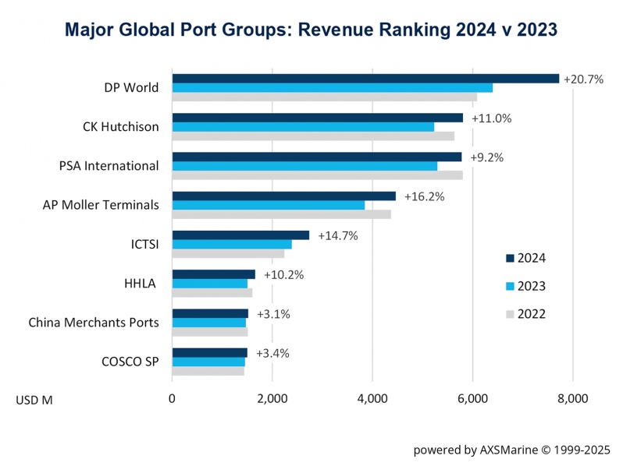This screenshot has height=466, width=623.
Task: Click the 2022 legend text
Action: (532, 315)
